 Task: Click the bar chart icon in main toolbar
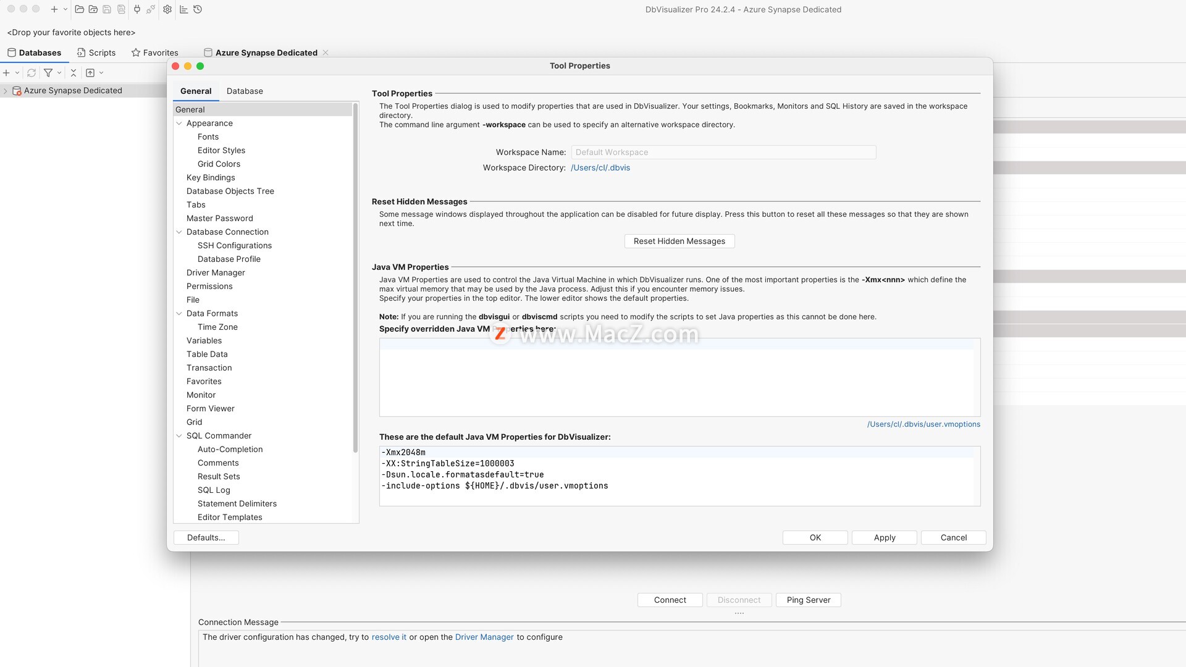point(183,9)
